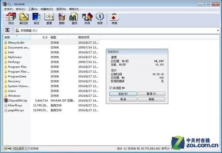Select the "Program Files" folder name
Screen dimensions: 222x153
pyautogui.click(x=17, y=67)
